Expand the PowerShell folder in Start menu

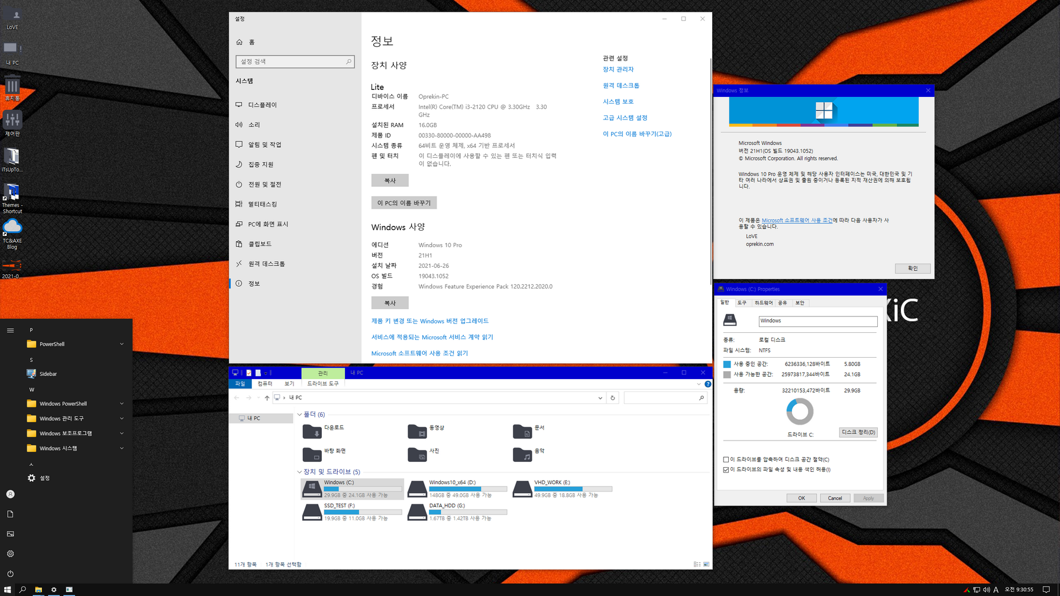coord(75,344)
